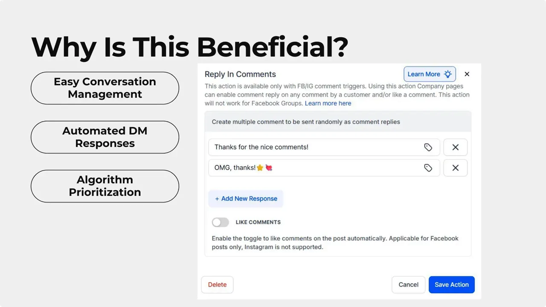Viewport: 546px width, 307px height.
Task: Click the tag icon beside the OMG response
Action: (x=428, y=168)
